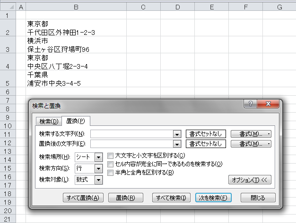Screen dimensions: 296x223
Task: Select column F header
Action: (x=245, y=7)
